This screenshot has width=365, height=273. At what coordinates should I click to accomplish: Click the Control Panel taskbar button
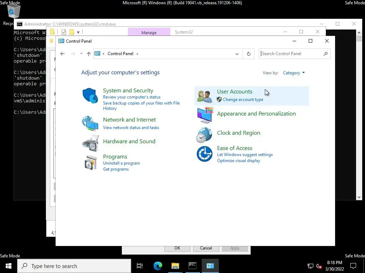tap(210, 266)
